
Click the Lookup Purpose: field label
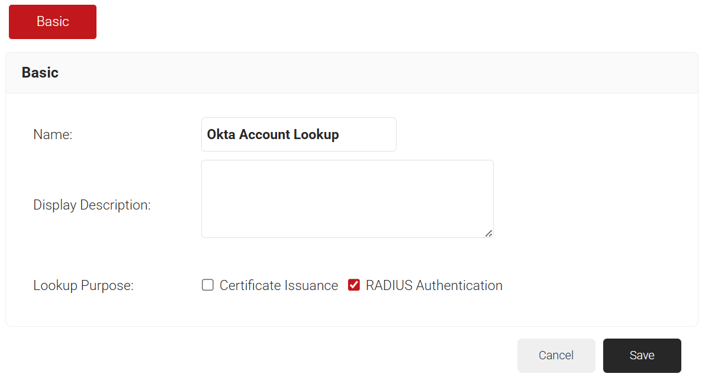click(83, 286)
